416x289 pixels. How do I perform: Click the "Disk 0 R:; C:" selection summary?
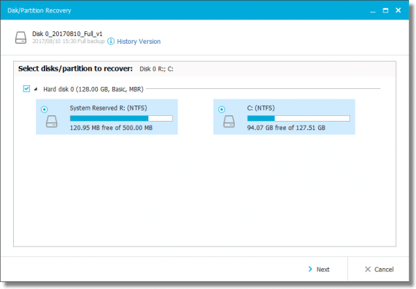[x=156, y=69]
